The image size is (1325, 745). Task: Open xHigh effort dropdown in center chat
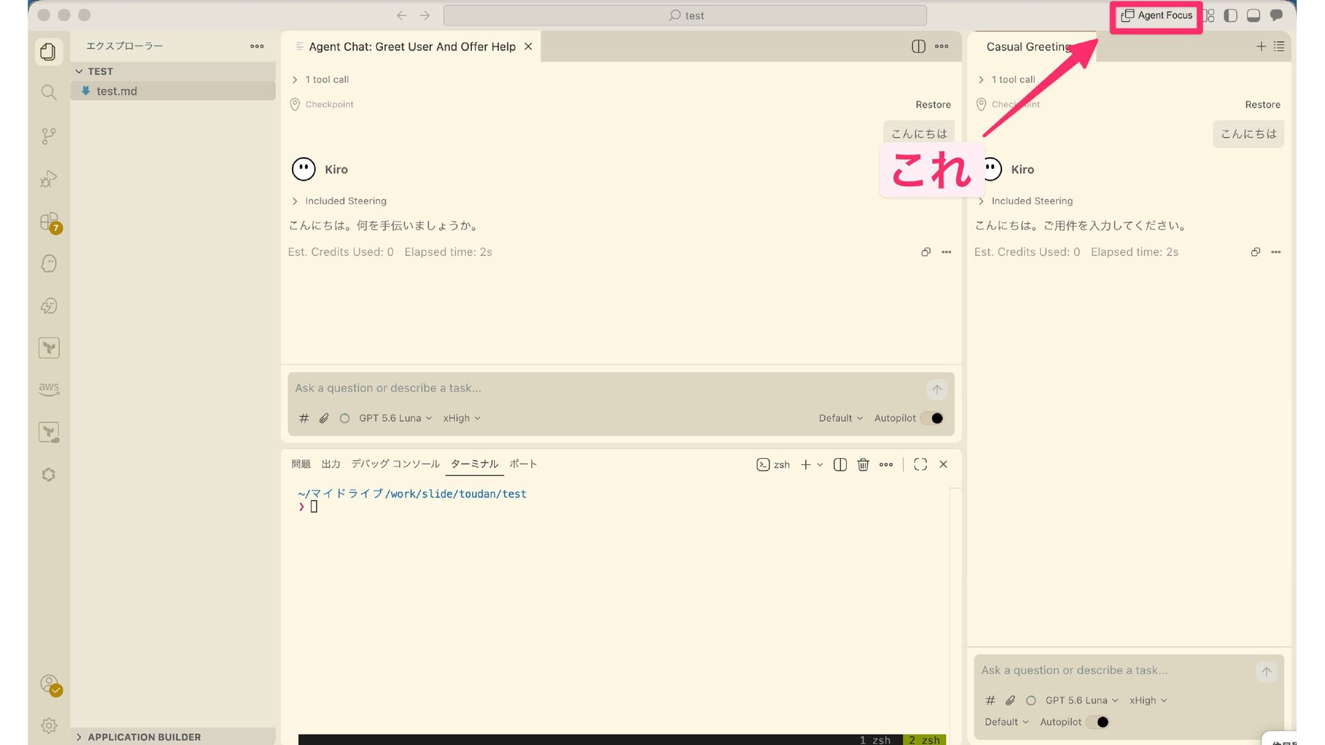(462, 418)
